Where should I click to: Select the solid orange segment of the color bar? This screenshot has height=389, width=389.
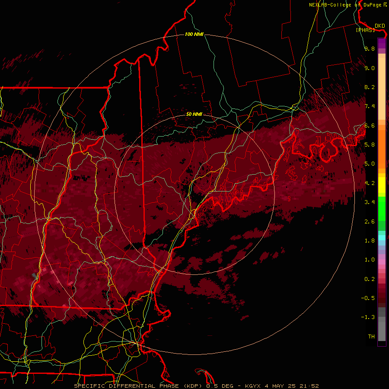[x=382, y=150]
